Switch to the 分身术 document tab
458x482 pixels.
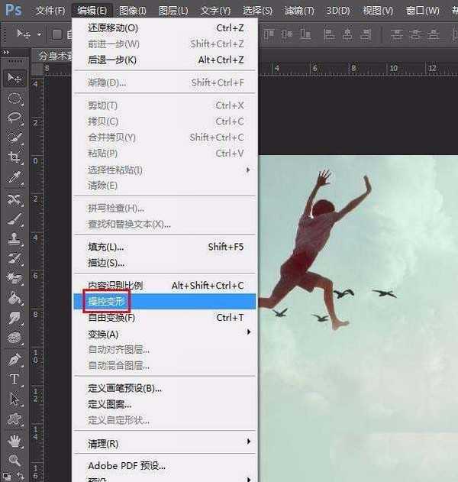click(53, 55)
